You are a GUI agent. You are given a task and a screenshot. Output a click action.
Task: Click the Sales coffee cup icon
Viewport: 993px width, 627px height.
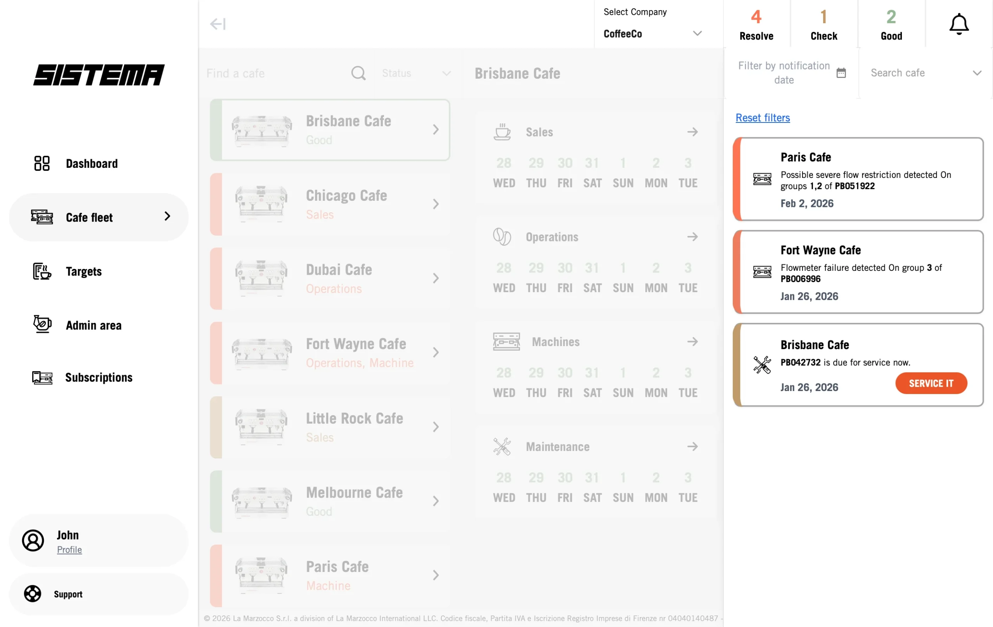pos(502,132)
